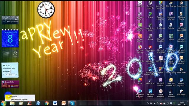The width and height of the screenshot is (189, 106).
Task: Open the calendar gadget showing 8 Dienstag
Action: click(x=10, y=38)
